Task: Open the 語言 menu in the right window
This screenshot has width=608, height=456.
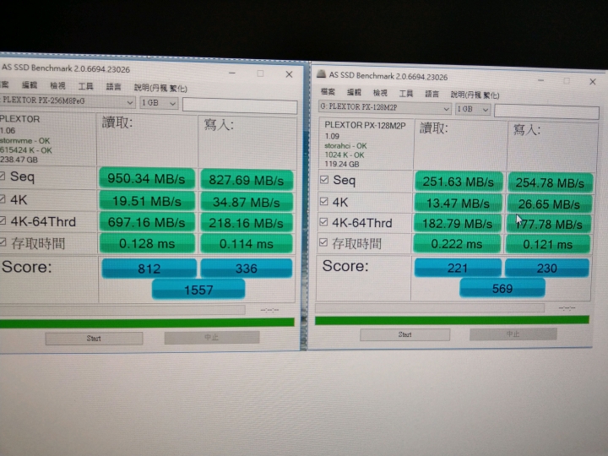Action: tap(432, 94)
